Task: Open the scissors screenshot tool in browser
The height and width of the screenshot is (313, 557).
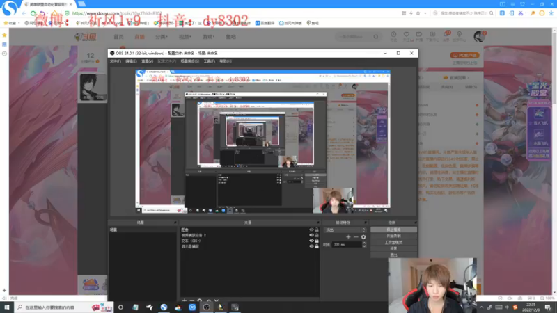Action: pos(520,13)
